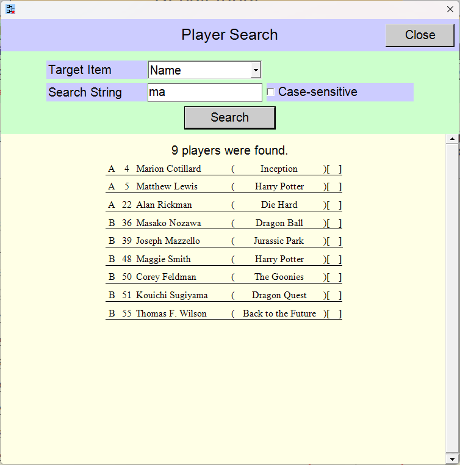Choose the Thomas F. Wilson result
Viewport: 460px width, 465px height.
pos(224,313)
